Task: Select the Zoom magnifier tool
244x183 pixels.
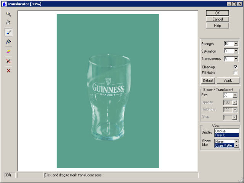Action: click(x=8, y=14)
